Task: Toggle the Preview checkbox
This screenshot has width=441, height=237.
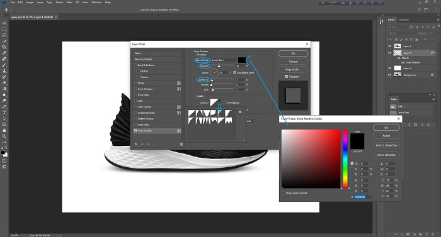Action: tap(286, 76)
